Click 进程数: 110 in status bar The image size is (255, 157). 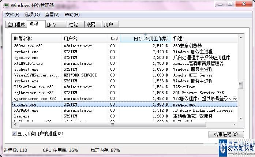(x=15, y=150)
